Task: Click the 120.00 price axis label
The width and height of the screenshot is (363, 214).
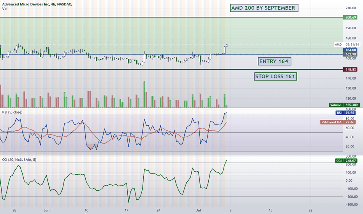Action: tap(351, 98)
